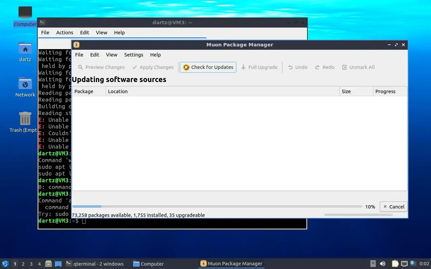
Task: Click Full Upgrade toolbar button
Action: click(259, 67)
